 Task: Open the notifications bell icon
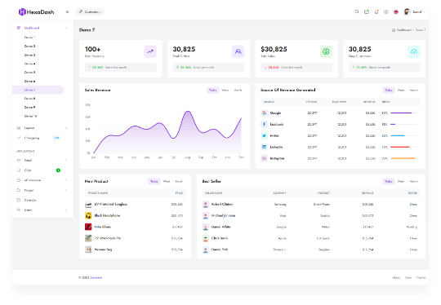tap(376, 11)
